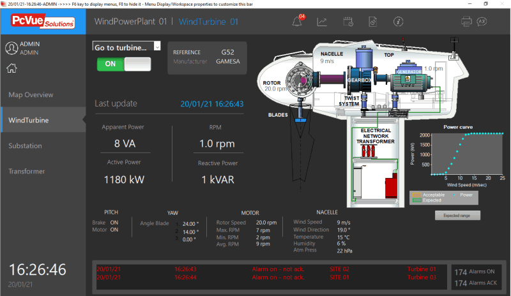Open the alarm bell notifications
This screenshot has height=296, width=511.
point(297,22)
